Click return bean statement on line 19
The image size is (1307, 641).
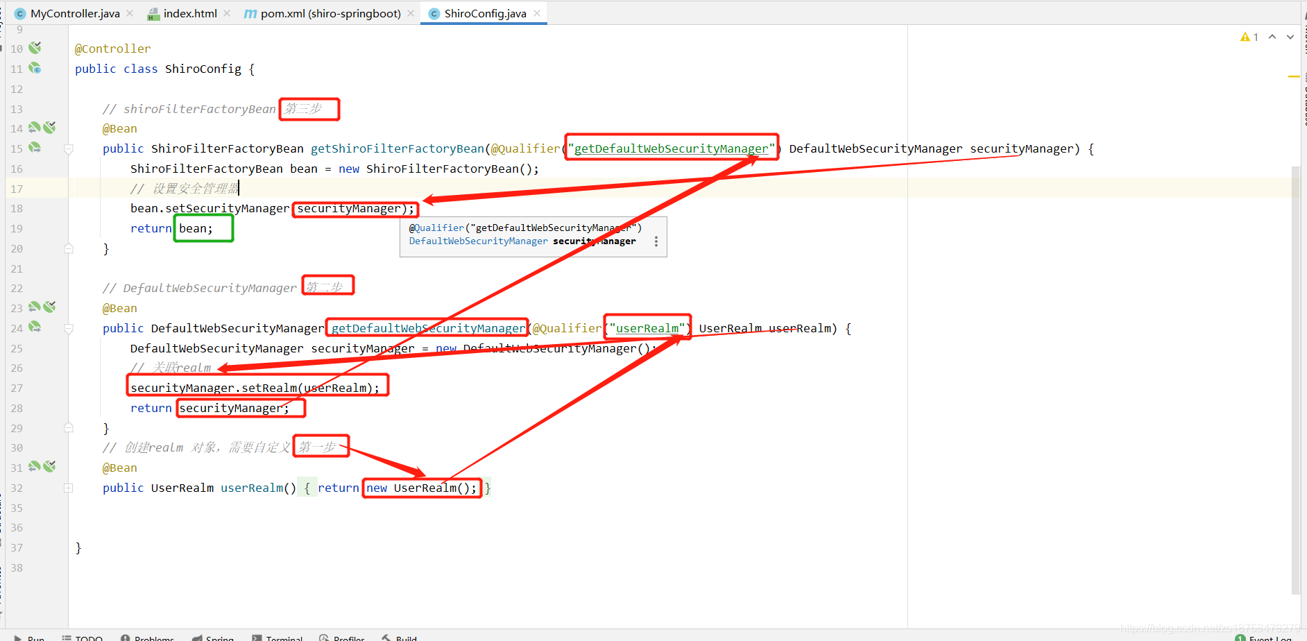pyautogui.click(x=172, y=228)
